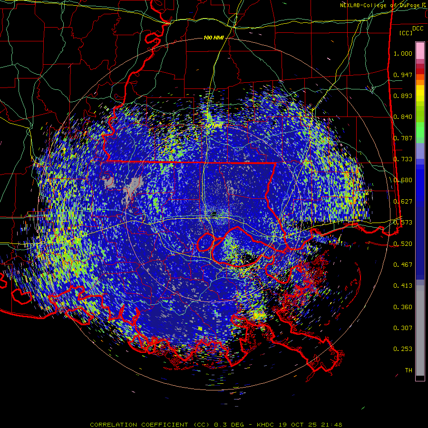Click the 0.413 color scale value

click(x=403, y=286)
